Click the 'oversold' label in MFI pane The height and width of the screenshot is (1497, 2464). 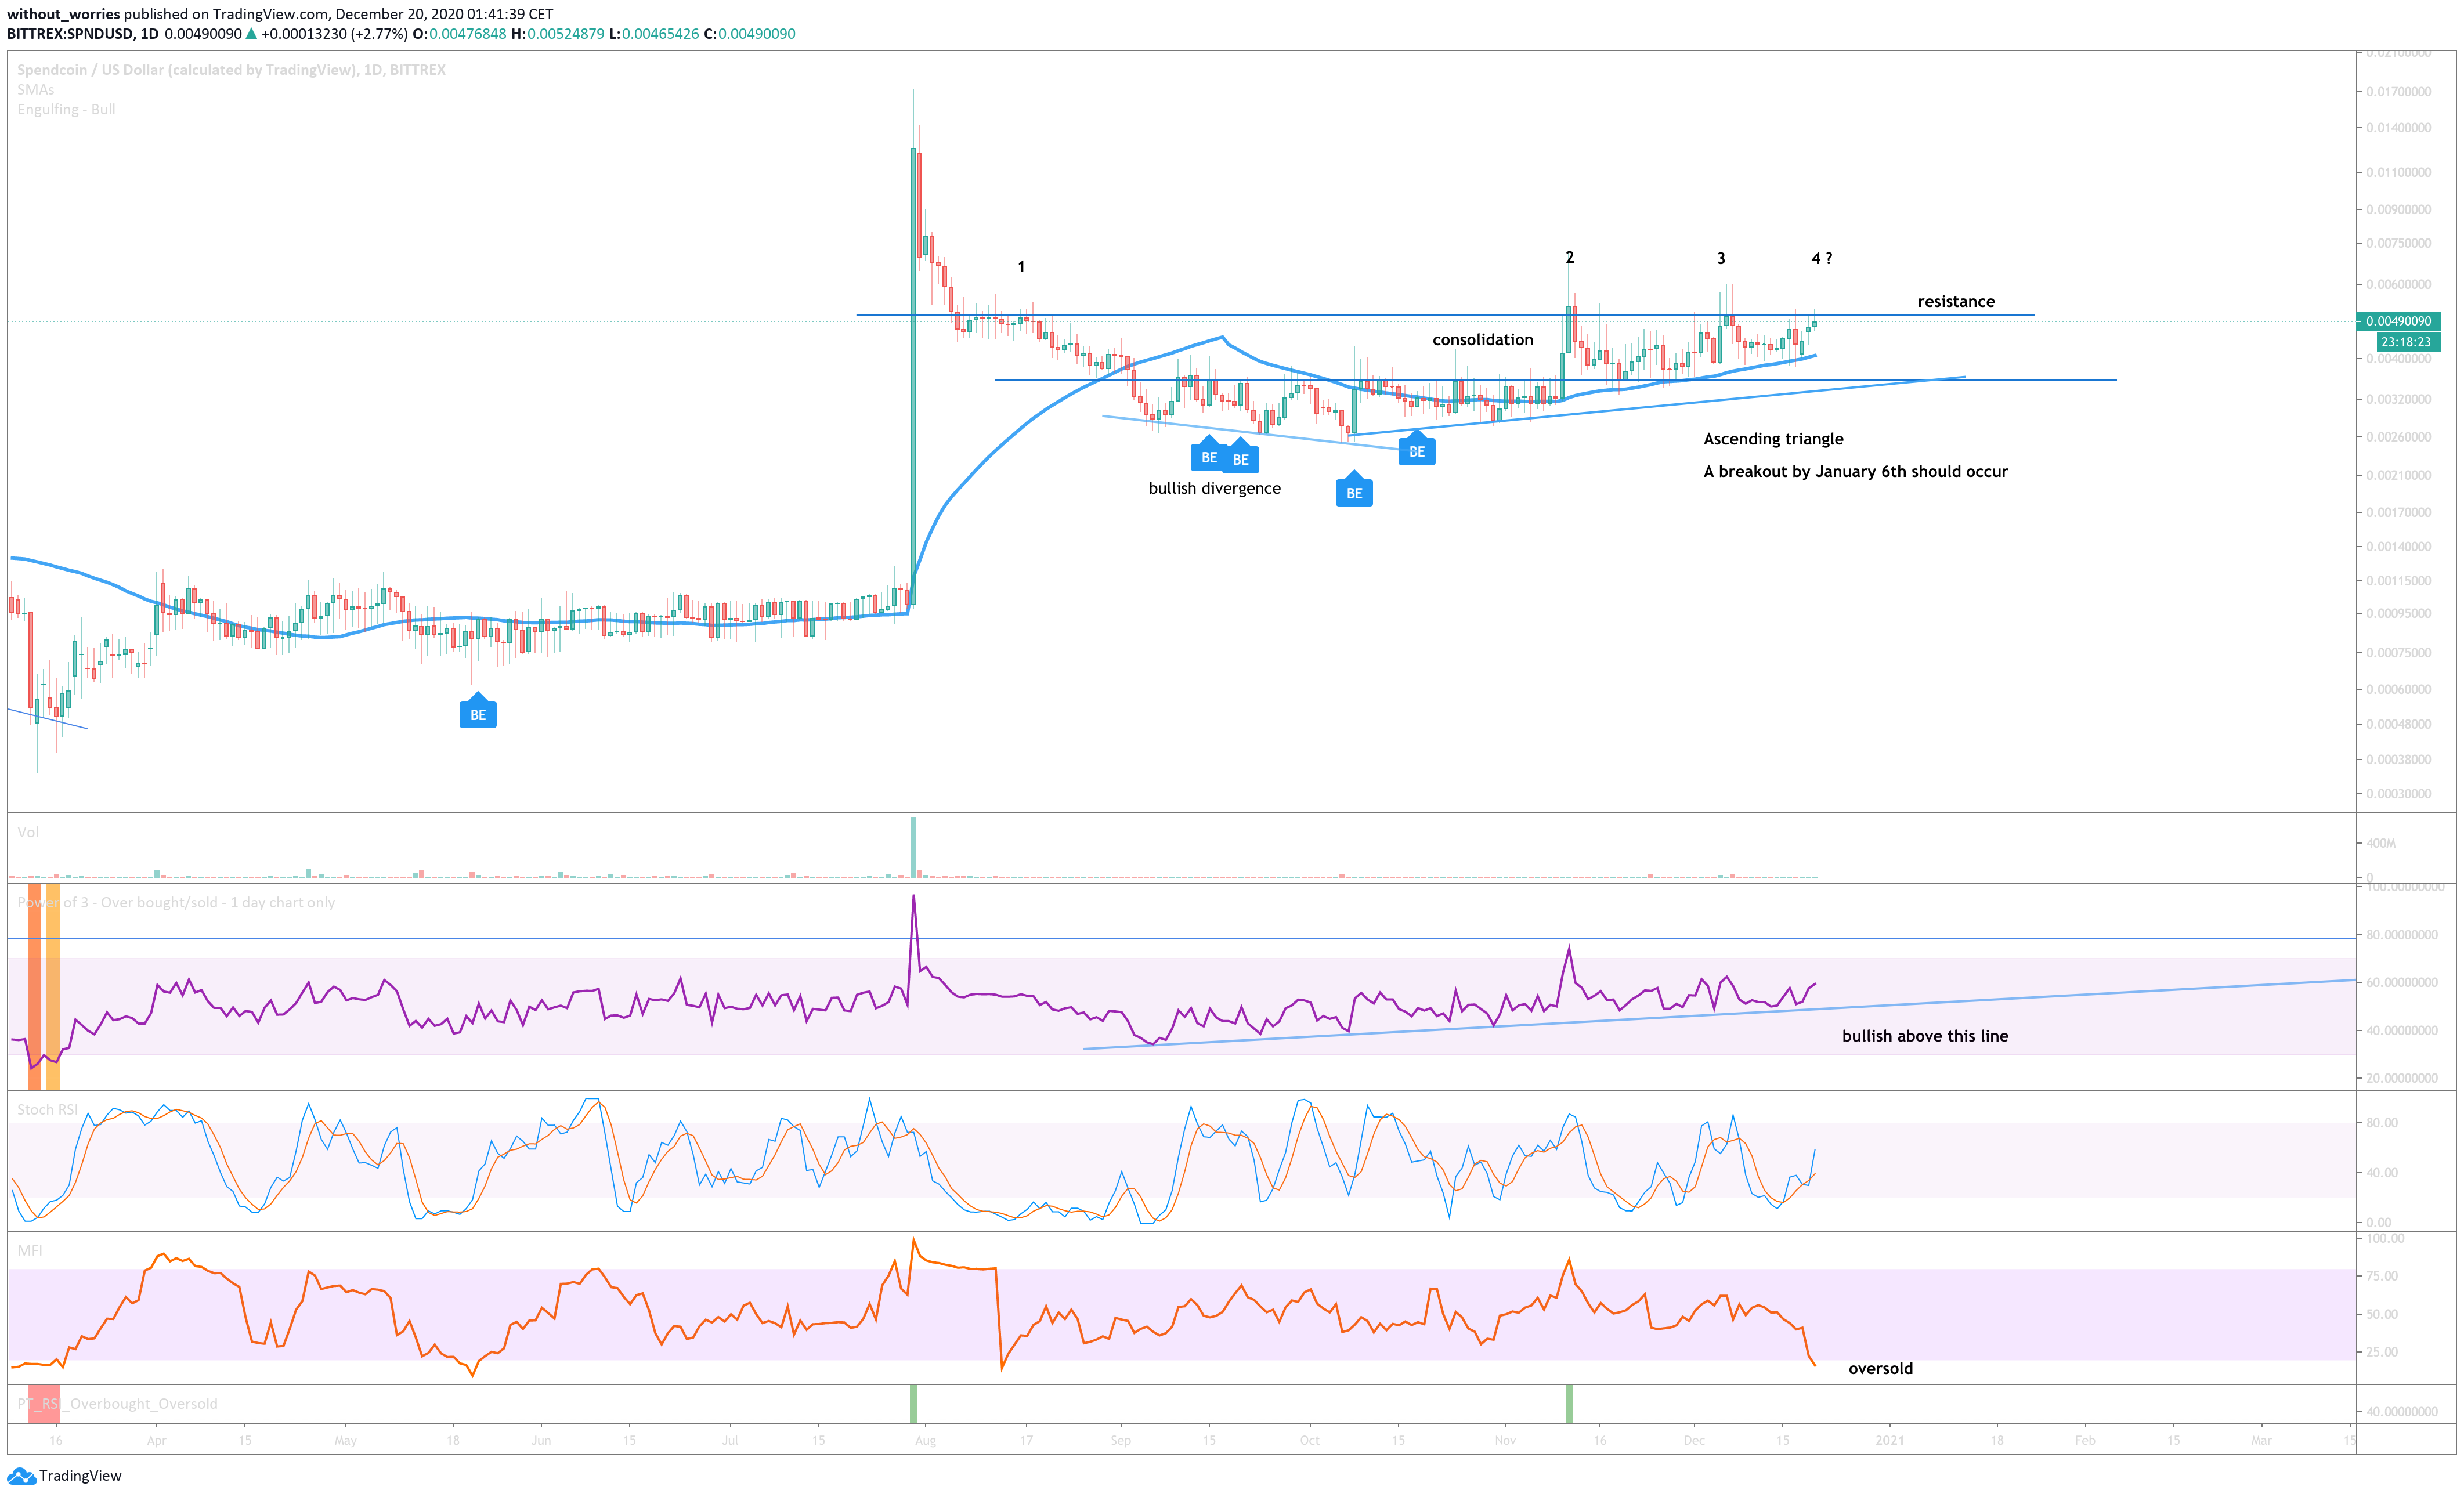1880,1368
